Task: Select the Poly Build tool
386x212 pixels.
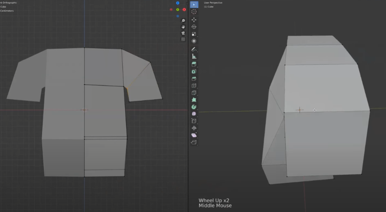Action: (x=194, y=100)
